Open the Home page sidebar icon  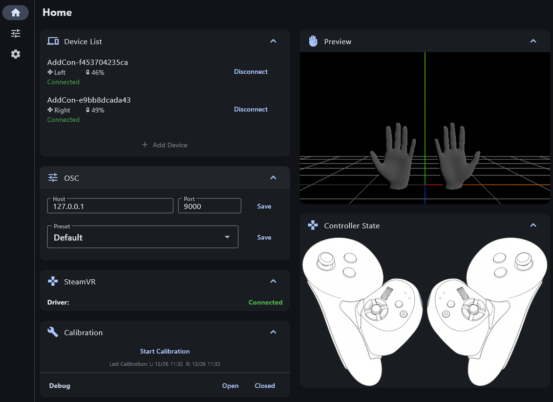15,13
